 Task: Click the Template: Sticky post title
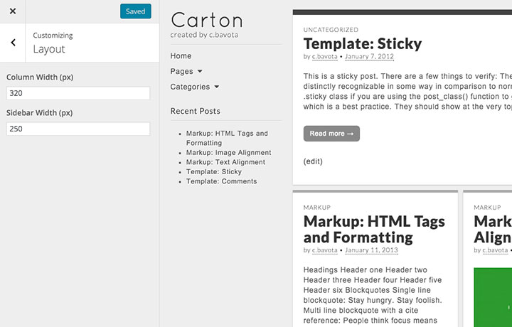(362, 44)
